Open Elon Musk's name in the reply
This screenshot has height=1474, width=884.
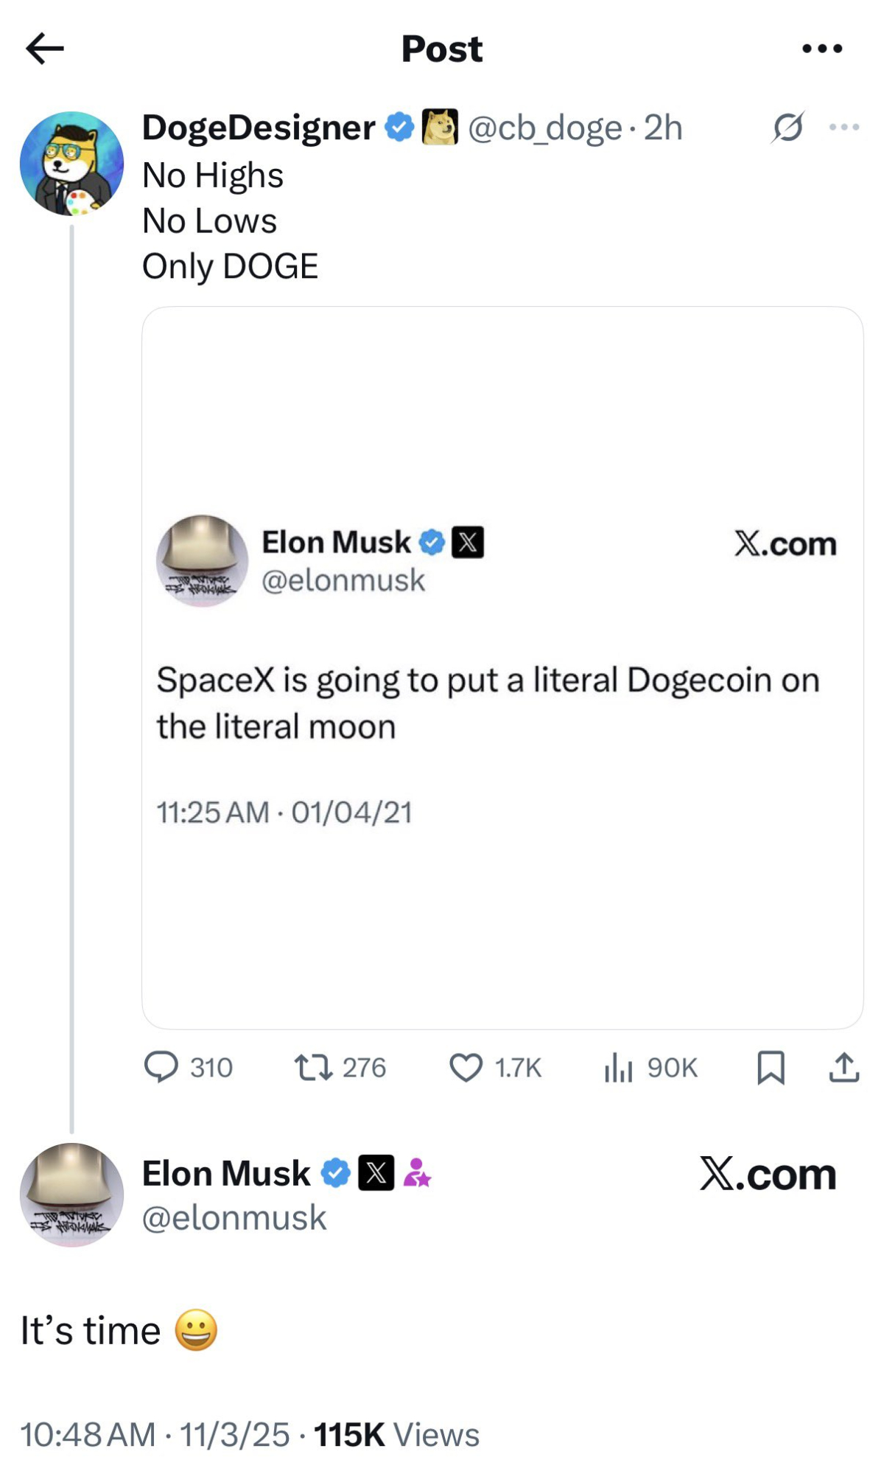tap(226, 1173)
